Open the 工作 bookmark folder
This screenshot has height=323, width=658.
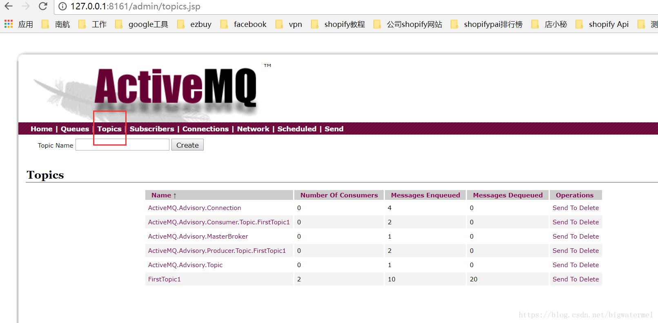(x=93, y=24)
